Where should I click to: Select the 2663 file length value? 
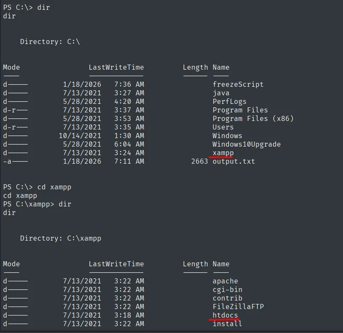click(199, 161)
